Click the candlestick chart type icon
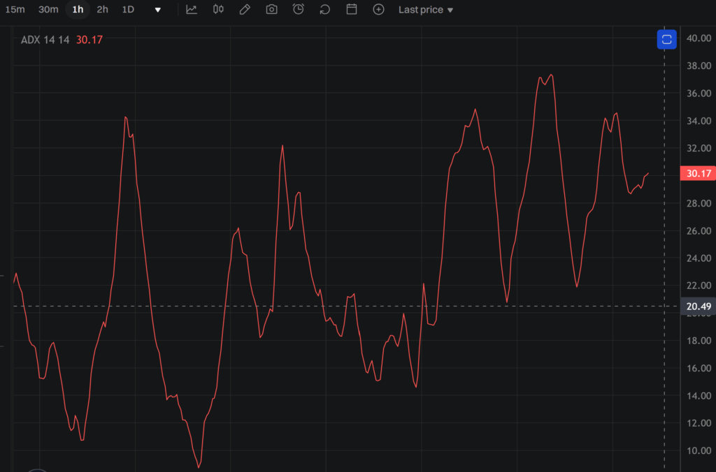This screenshot has width=716, height=472. click(x=218, y=10)
